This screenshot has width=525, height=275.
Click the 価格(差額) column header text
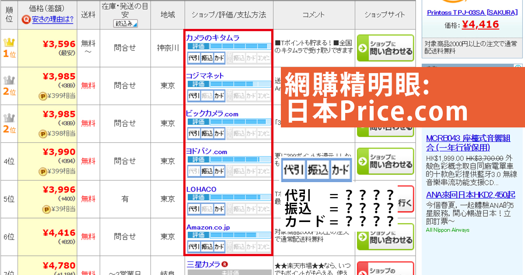48,7
